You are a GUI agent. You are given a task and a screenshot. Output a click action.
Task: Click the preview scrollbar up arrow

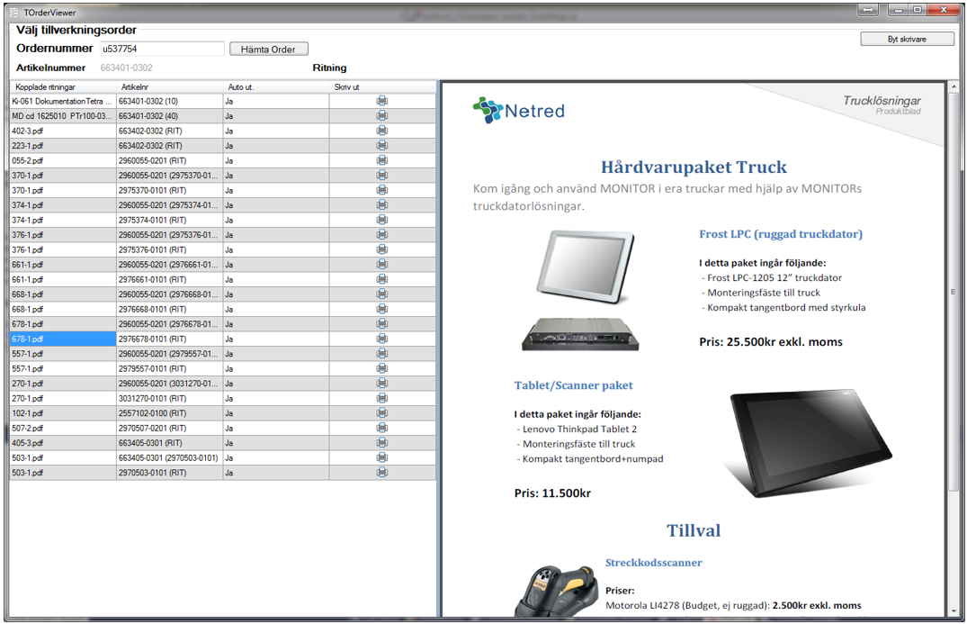coord(954,87)
